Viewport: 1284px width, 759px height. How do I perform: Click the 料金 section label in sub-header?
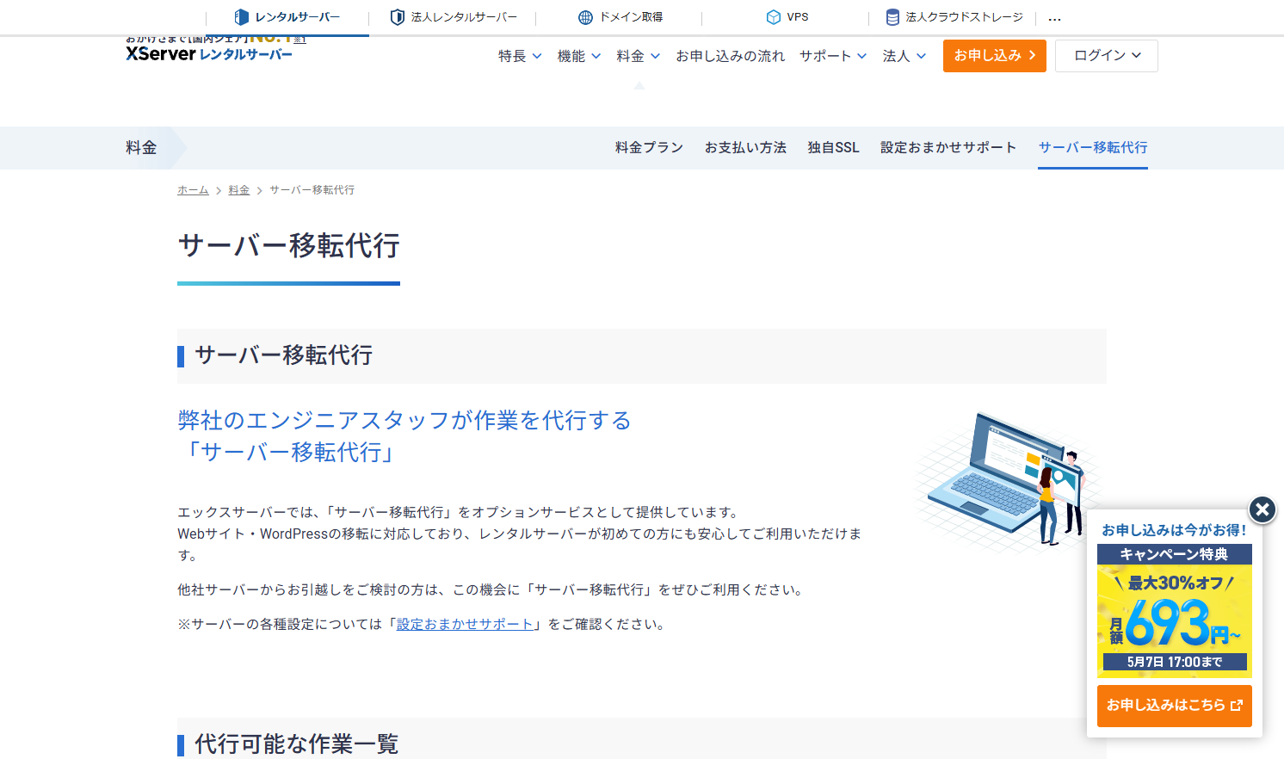pos(141,148)
